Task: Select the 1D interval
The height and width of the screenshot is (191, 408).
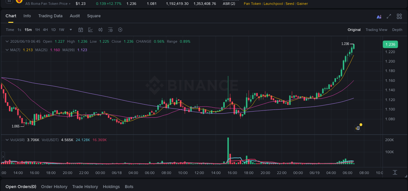Action: 54,30
